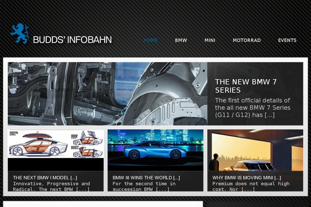
Task: Open "Why BMW Is Moving MINI" article title
Action: [x=247, y=178]
